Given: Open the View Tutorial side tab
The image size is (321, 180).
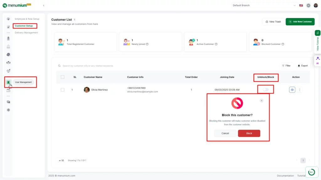Looking at the screenshot, I should [318, 42].
